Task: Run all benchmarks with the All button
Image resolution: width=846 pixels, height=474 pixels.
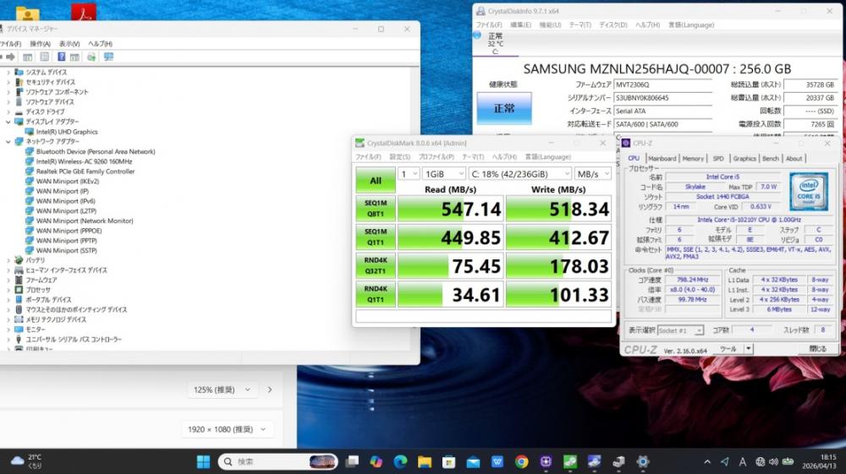Action: coord(375,180)
